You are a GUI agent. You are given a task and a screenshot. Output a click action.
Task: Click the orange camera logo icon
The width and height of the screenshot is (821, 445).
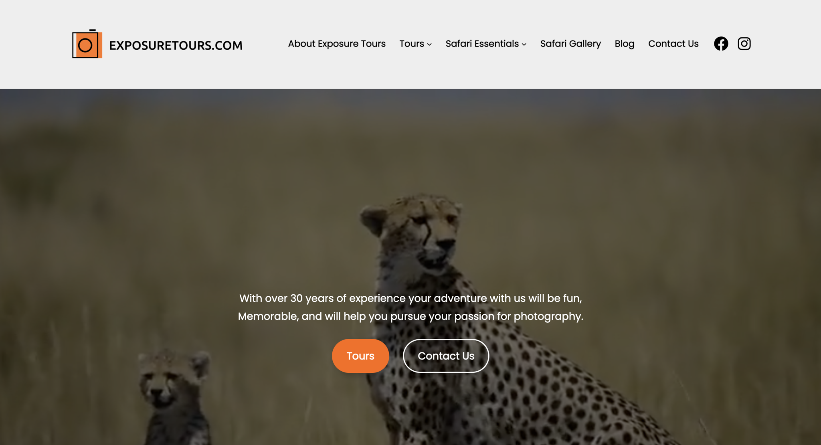[87, 44]
